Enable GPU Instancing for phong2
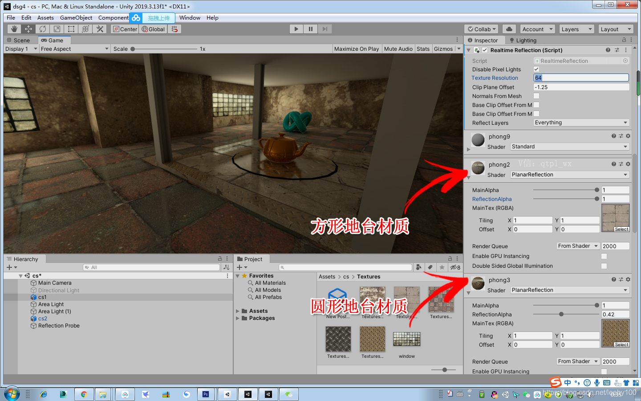Screen dimensions: 641x401 604,256
